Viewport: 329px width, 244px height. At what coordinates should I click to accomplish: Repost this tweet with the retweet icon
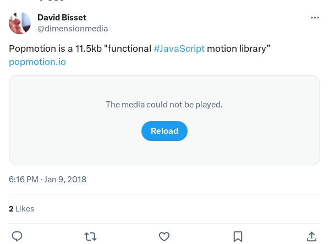tap(90, 236)
